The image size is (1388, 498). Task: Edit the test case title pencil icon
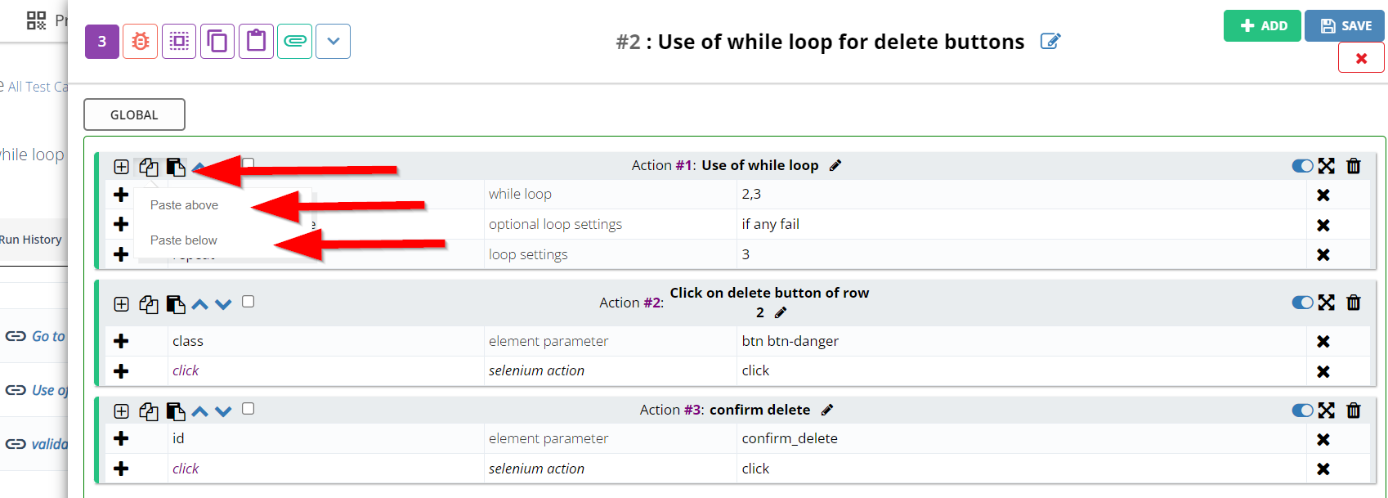coord(1050,42)
